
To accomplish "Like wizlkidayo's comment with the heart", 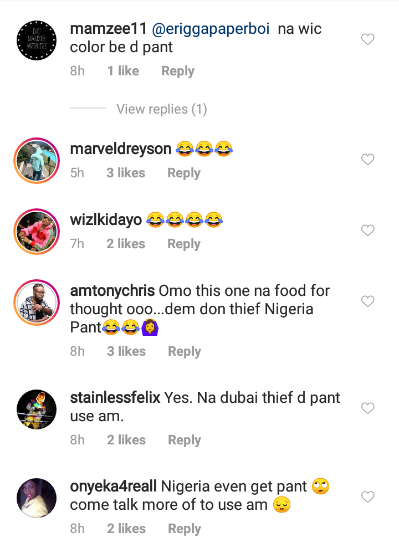I will tap(367, 230).
